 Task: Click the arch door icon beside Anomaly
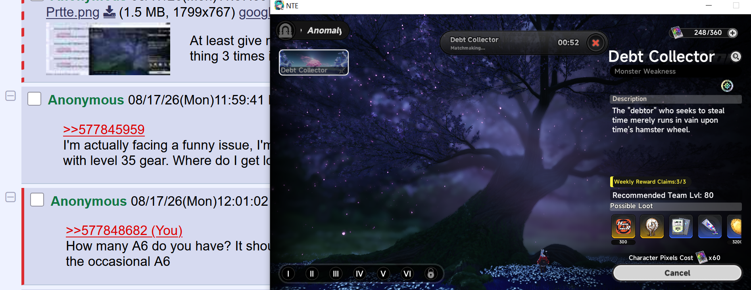286,30
